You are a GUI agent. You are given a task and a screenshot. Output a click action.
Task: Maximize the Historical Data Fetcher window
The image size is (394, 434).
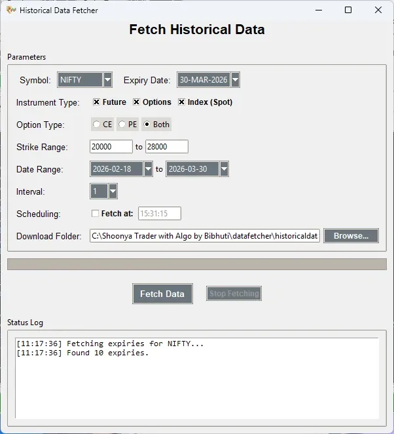click(x=348, y=10)
